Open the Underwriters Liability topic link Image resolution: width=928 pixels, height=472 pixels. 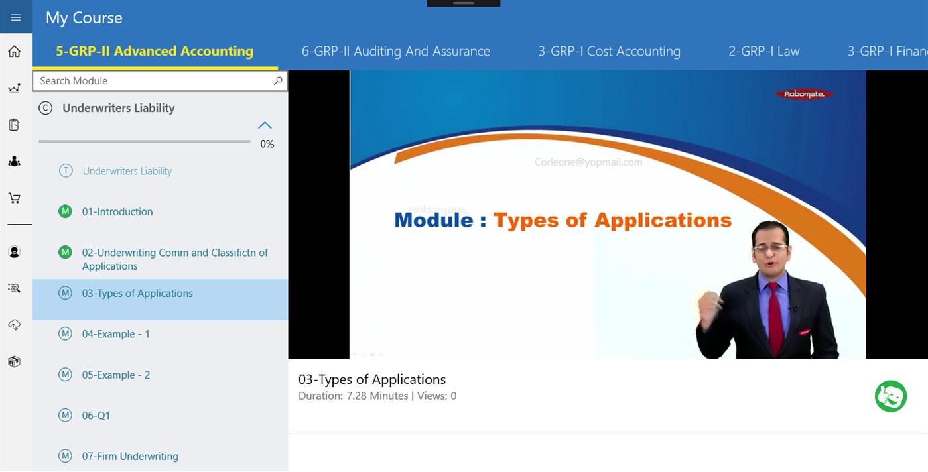click(127, 171)
